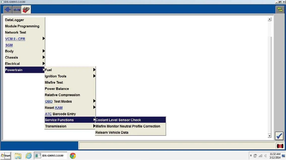The image size is (286, 160).
Task: Click Reset KAM expand arrow
Action: point(94,107)
